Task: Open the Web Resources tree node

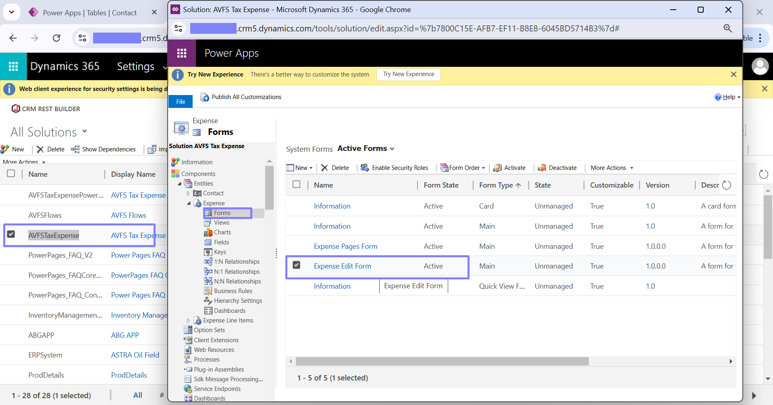Action: coord(214,350)
